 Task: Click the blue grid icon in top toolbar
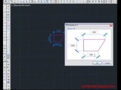tap(47, 1)
